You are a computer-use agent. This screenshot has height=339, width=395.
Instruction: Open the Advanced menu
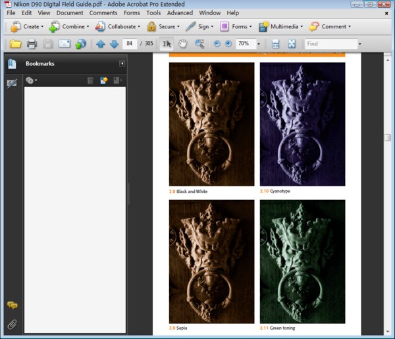pyautogui.click(x=180, y=13)
